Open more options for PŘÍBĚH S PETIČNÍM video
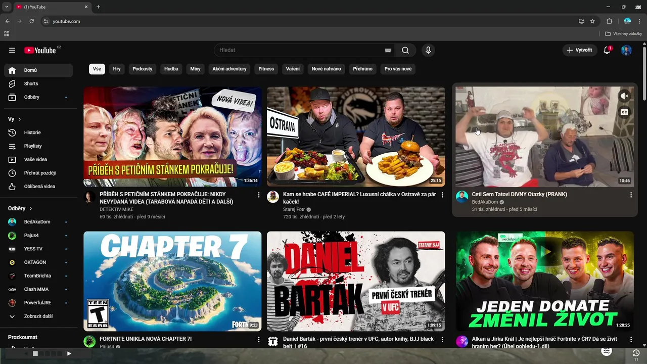The image size is (647, 364). point(259,195)
